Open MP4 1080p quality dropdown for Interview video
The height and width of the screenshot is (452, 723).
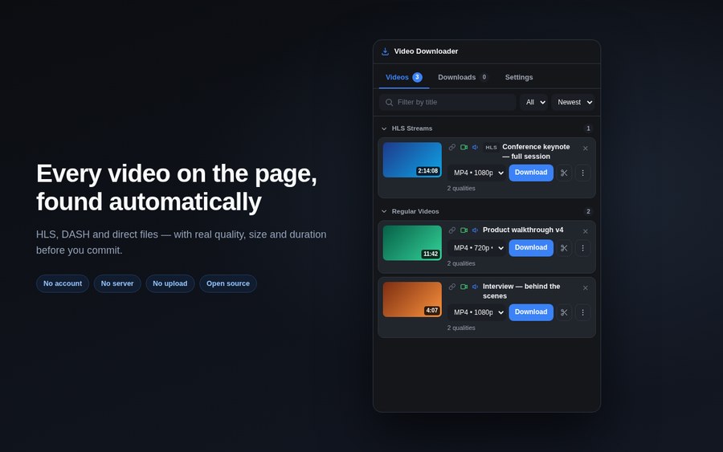(477, 312)
